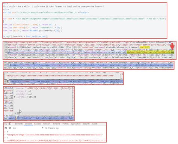Toggle the device toolbar icon
This screenshot has height=144, width=178.
(10, 124)
